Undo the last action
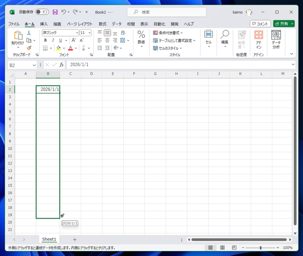Image resolution: width=303 pixels, height=256 pixels. tap(64, 12)
